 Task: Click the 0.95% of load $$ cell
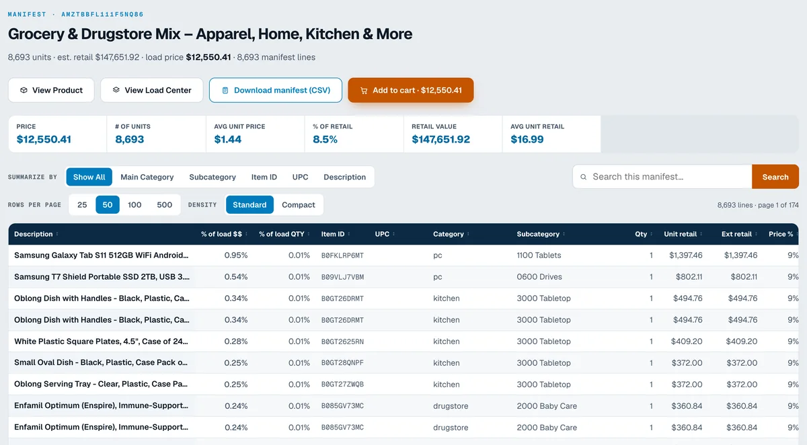click(x=236, y=255)
